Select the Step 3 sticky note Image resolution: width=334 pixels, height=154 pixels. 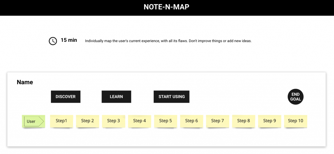pos(114,121)
